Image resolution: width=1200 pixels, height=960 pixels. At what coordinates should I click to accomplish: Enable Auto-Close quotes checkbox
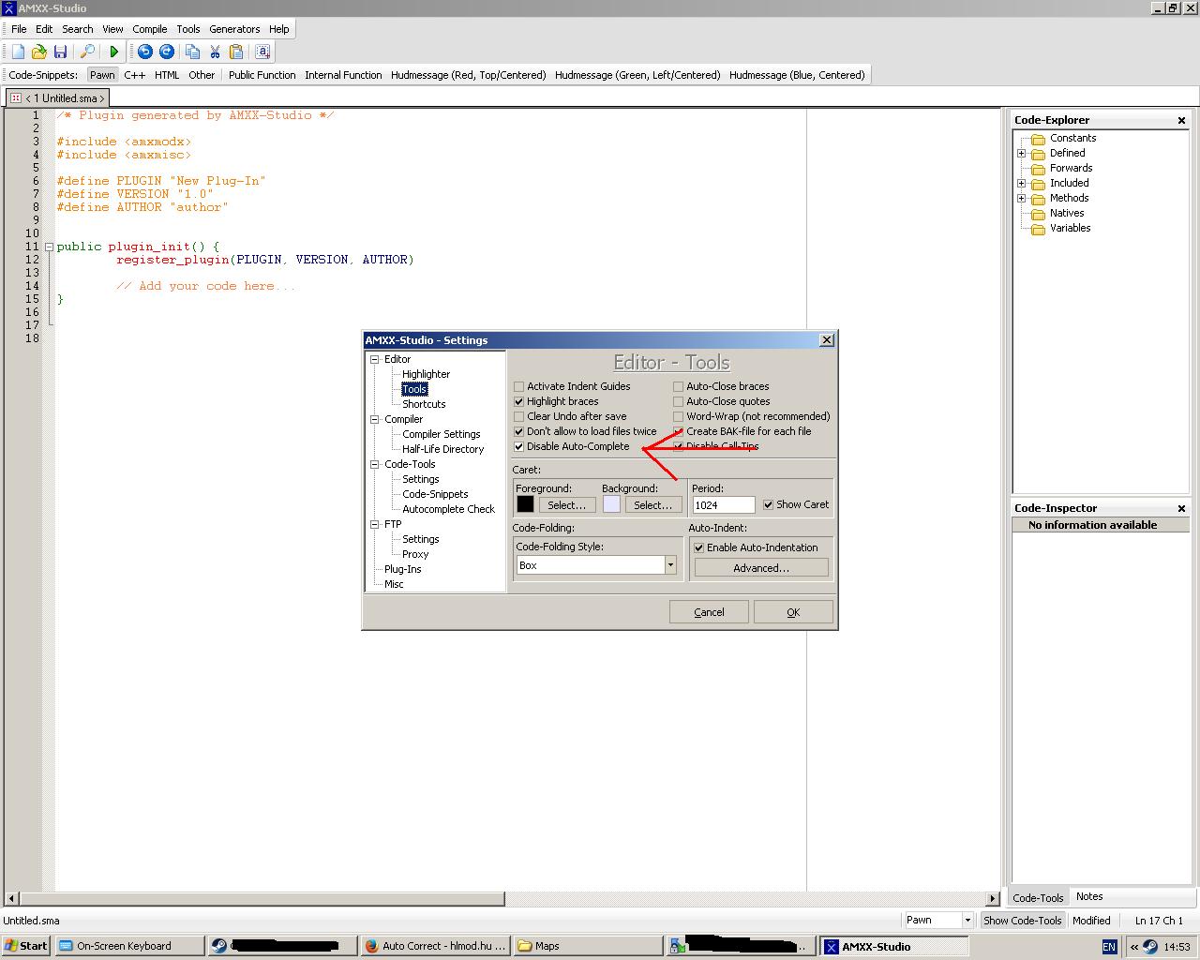pos(678,401)
